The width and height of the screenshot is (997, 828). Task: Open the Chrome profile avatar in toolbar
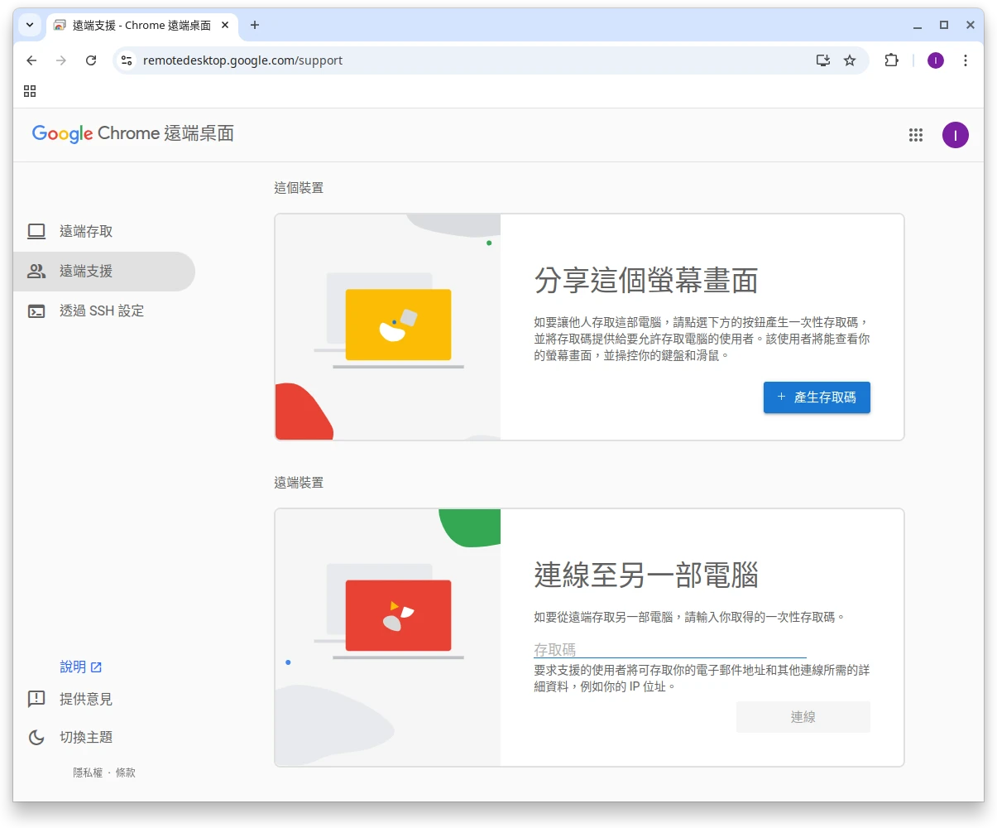[x=935, y=60]
